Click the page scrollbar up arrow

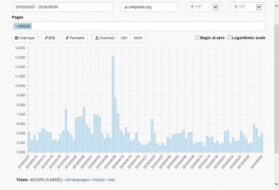click(x=276, y=7)
